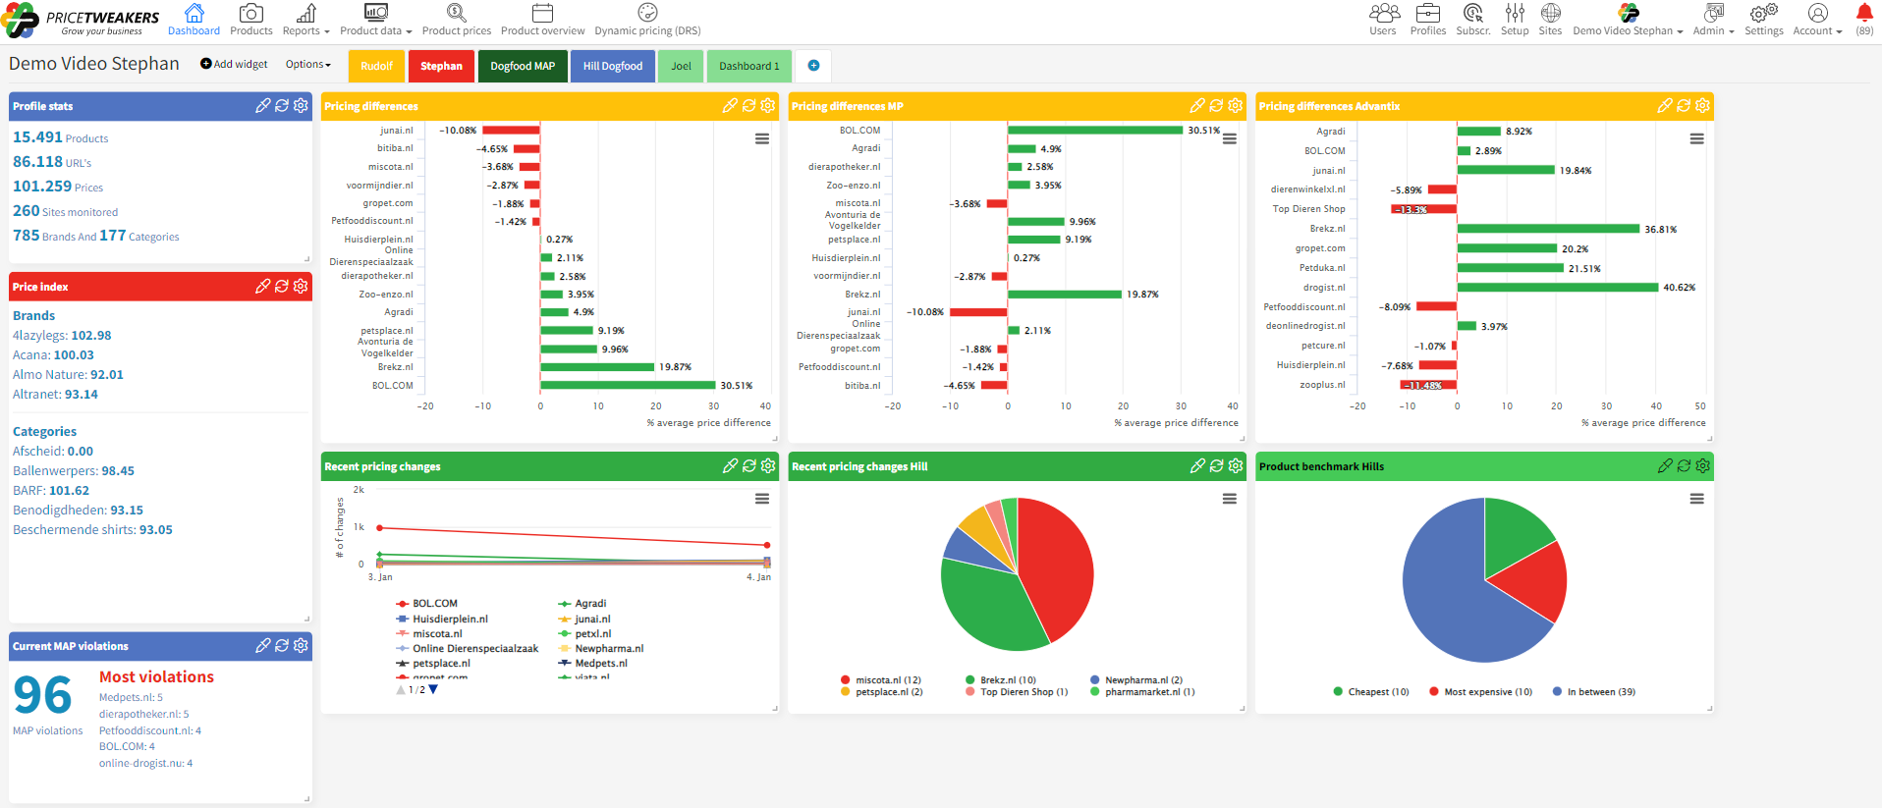Toggle Huisdierplein.nl series in legend
Viewport: 1882px width, 808px height.
coord(441,619)
